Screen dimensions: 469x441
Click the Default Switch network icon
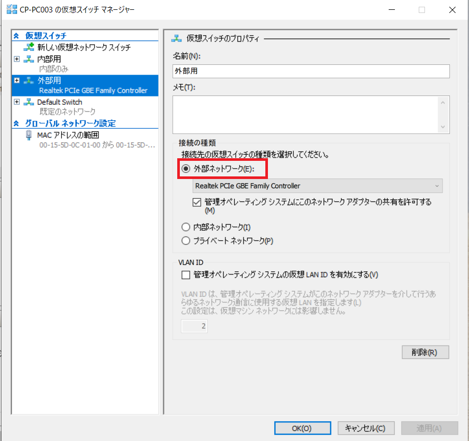click(x=29, y=102)
